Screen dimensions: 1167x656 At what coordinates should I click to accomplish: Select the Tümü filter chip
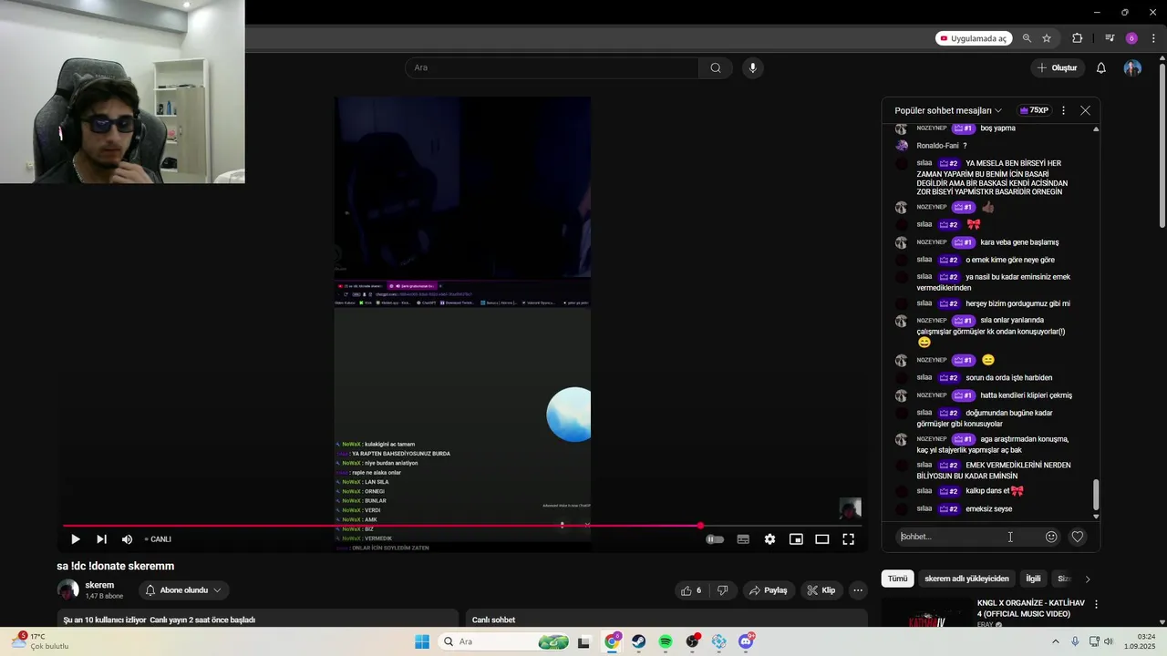tap(898, 579)
